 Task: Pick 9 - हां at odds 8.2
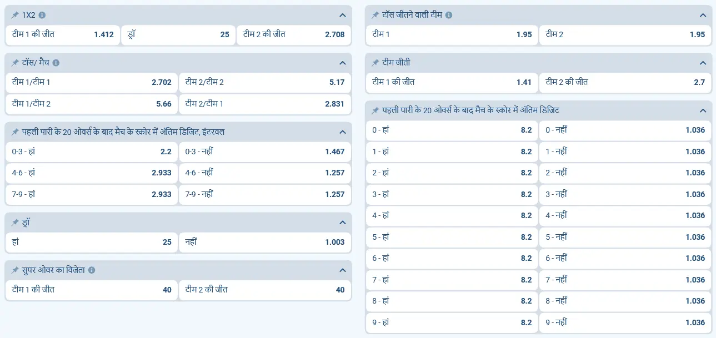coord(451,322)
